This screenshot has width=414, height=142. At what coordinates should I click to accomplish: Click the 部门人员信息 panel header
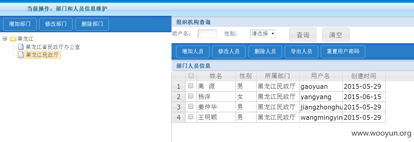(293, 66)
